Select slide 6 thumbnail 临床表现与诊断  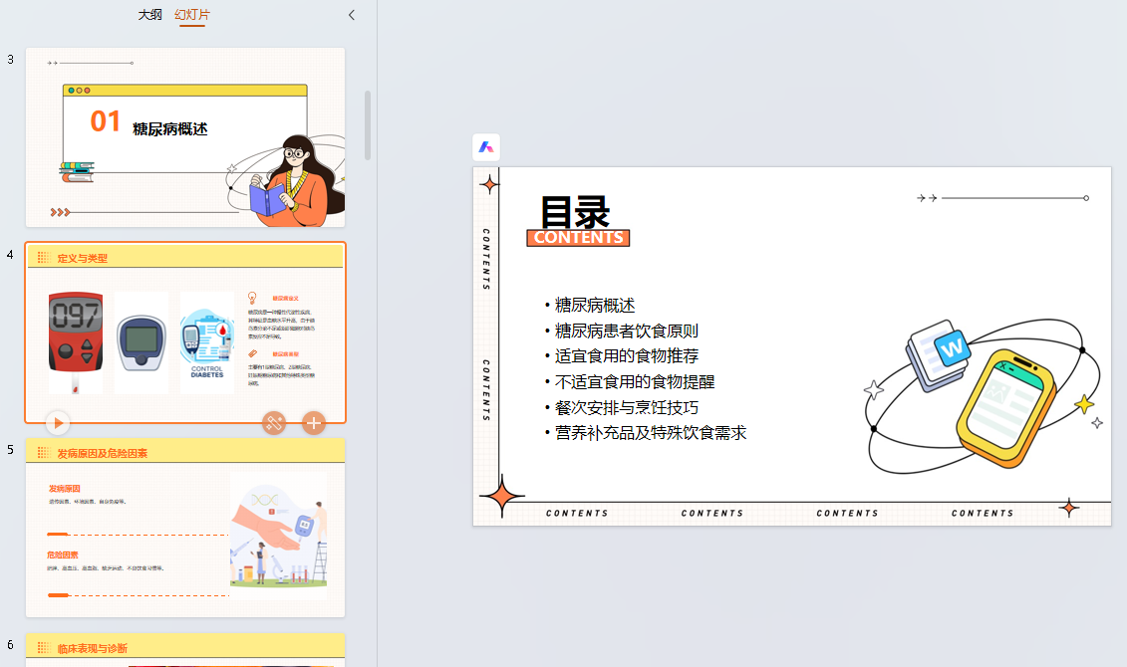click(x=185, y=649)
